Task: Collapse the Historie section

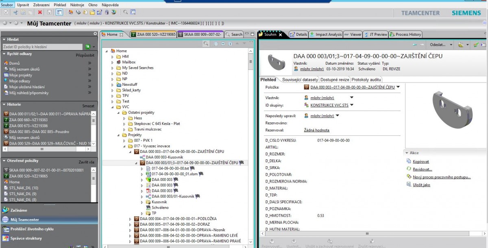Action: [4, 104]
